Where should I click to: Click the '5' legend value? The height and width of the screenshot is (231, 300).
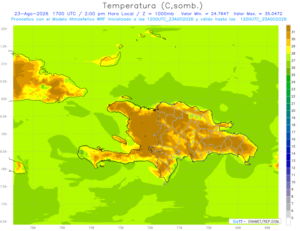(x=292, y=218)
